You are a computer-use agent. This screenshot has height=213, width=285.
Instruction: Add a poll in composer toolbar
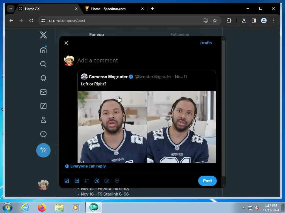point(87,181)
